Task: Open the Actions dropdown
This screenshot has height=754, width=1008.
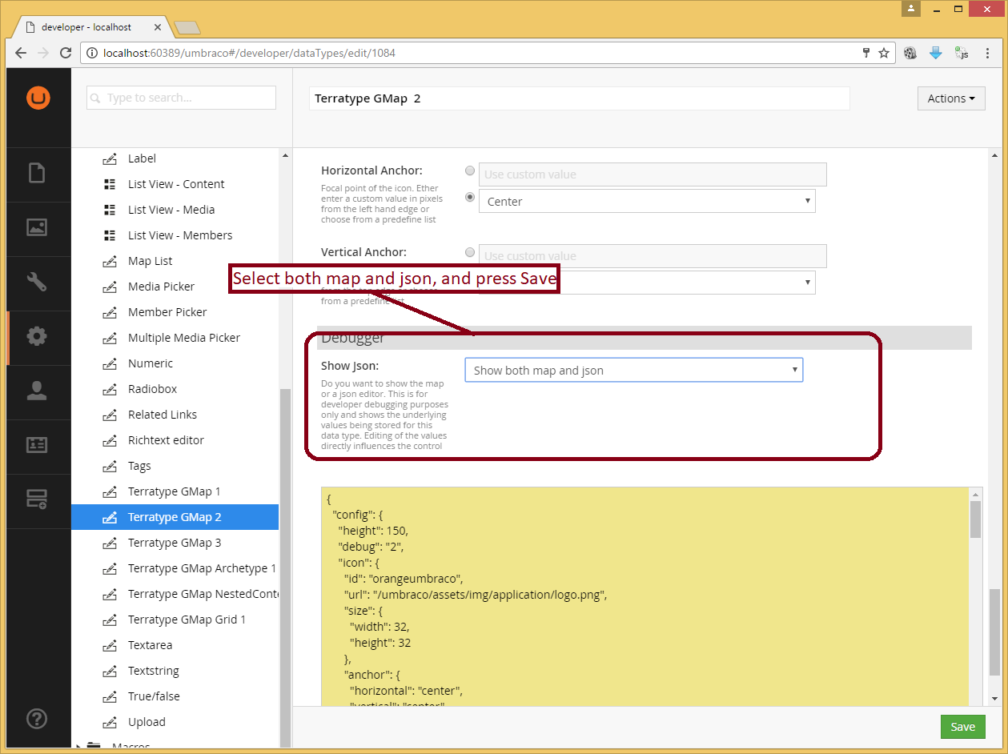Action: click(x=951, y=98)
